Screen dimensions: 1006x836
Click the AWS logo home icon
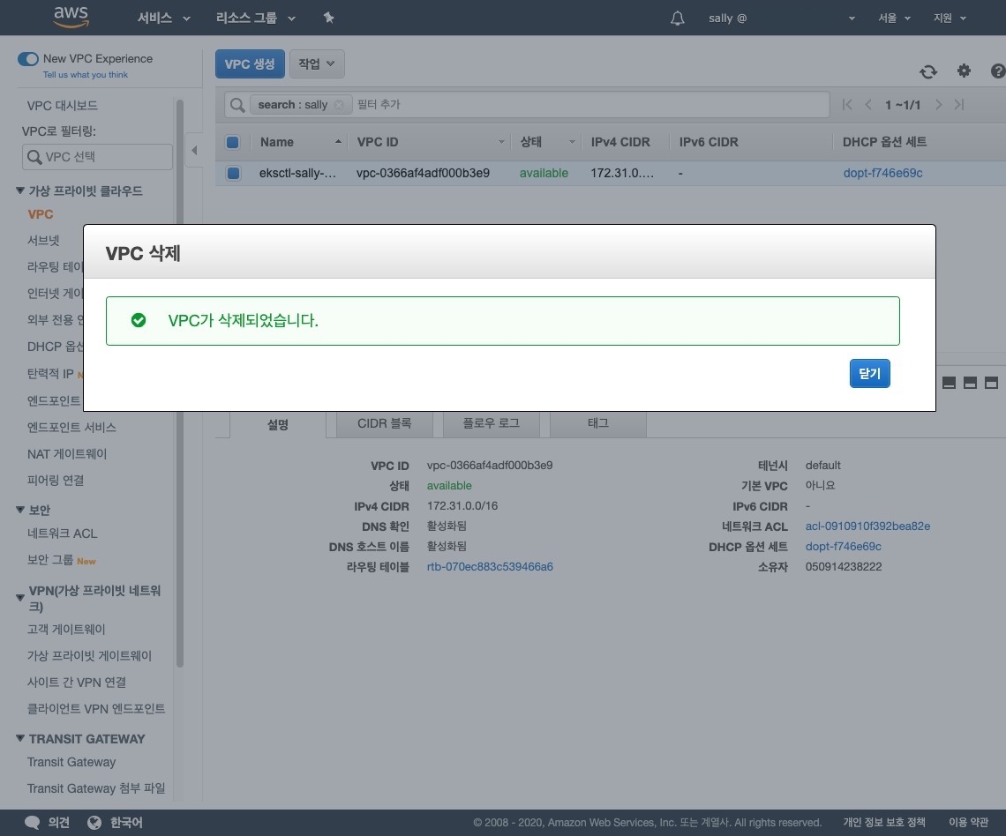pyautogui.click(x=71, y=17)
